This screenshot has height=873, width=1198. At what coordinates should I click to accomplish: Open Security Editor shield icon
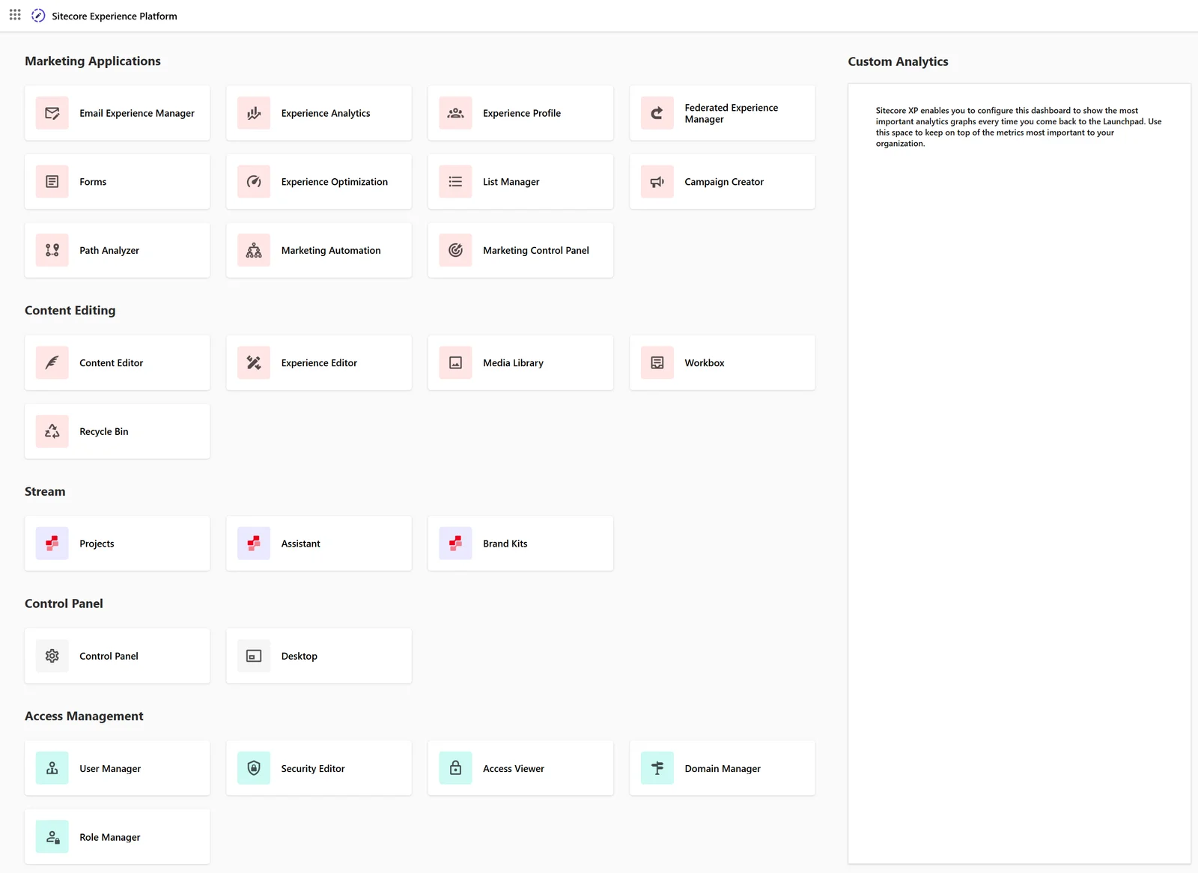[x=254, y=768]
